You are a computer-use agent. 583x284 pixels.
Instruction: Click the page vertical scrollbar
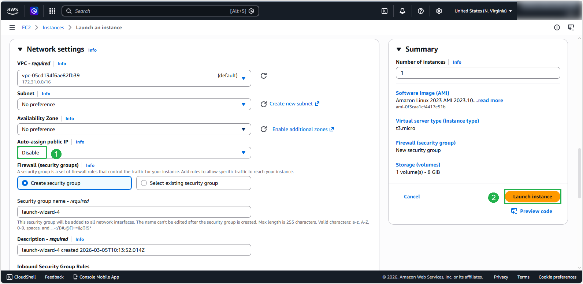click(x=580, y=173)
